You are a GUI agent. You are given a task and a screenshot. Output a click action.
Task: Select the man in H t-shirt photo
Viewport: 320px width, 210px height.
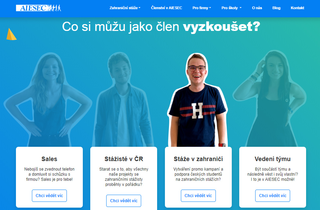point(197,100)
